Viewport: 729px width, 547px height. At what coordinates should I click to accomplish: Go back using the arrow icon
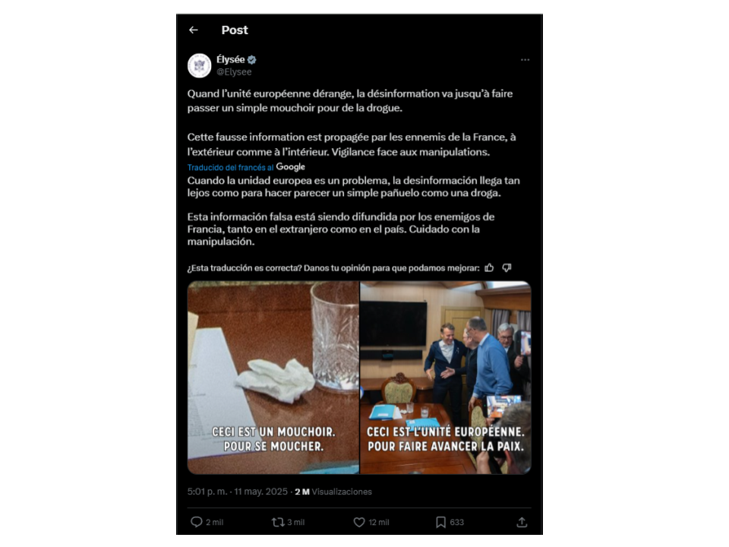[194, 30]
